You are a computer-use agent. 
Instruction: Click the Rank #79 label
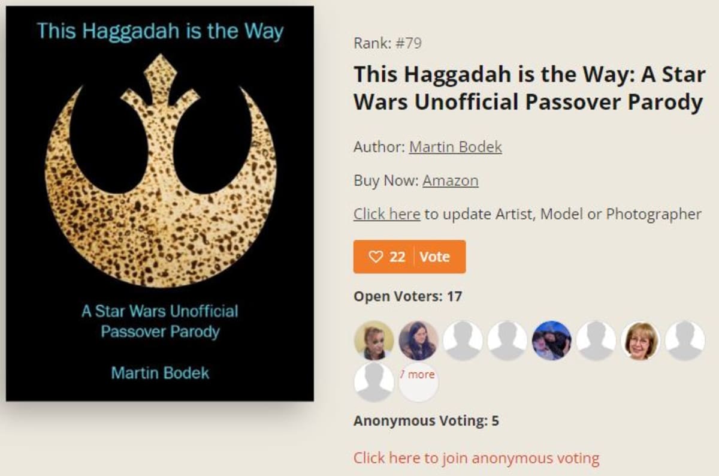point(388,43)
